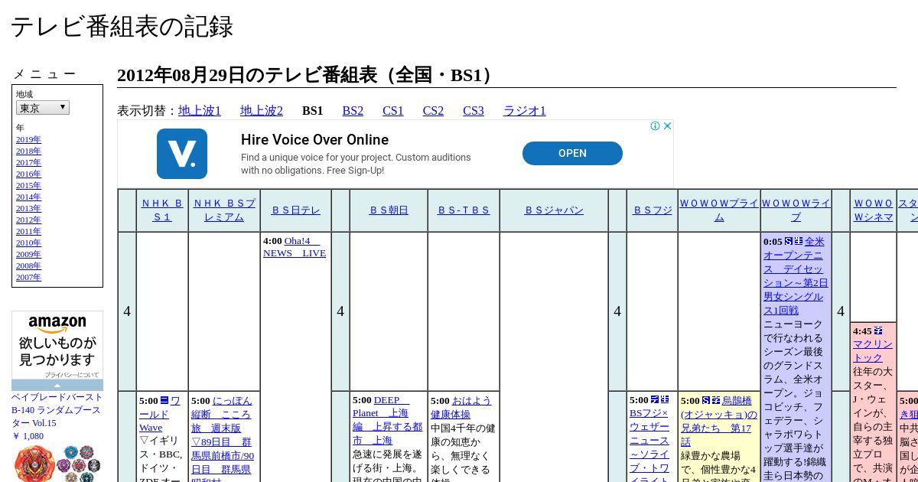Open the ＢＳ-ＴＢＳ channel link
The height and width of the screenshot is (482, 918).
click(x=464, y=210)
